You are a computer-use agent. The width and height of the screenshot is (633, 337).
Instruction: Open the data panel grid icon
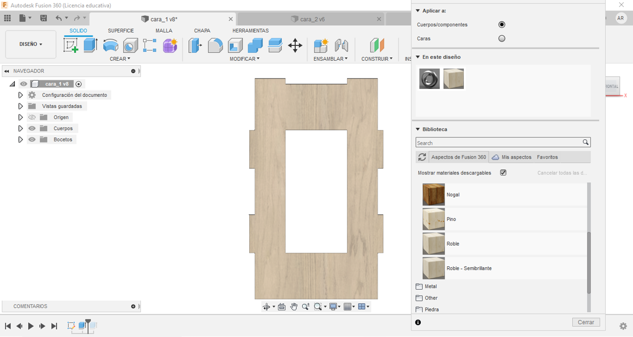[x=7, y=18]
